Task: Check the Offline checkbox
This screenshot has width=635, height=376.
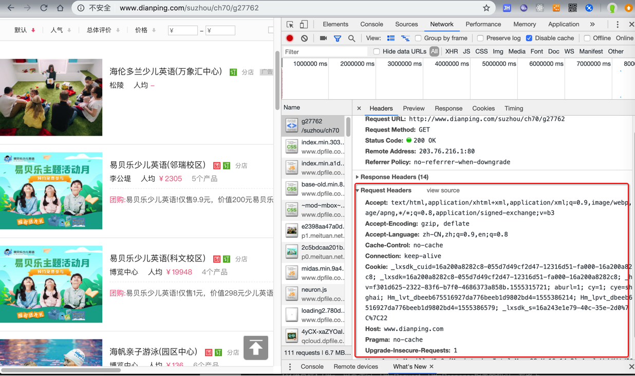Action: [587, 38]
